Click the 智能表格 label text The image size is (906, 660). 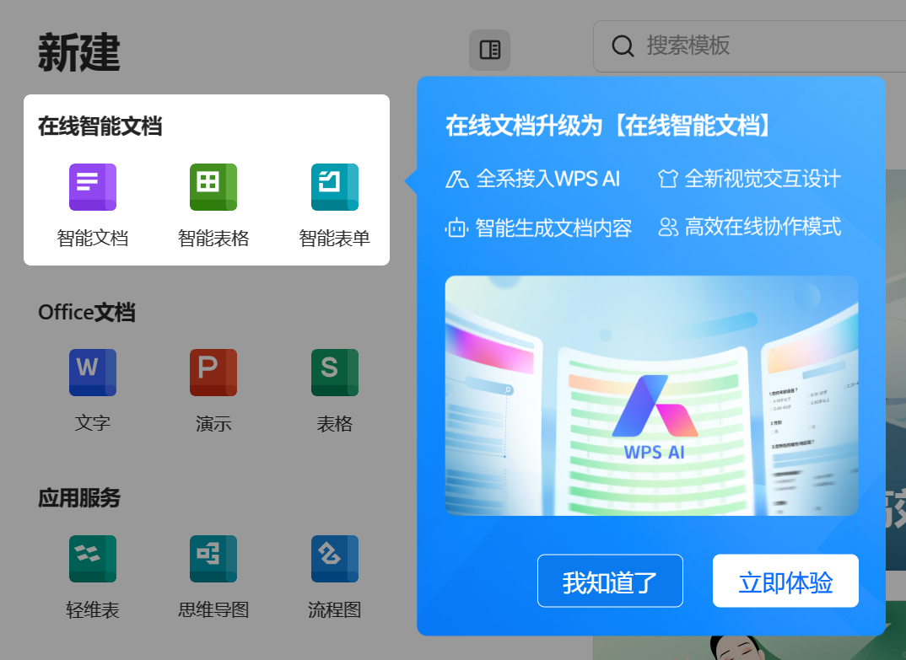(213, 238)
